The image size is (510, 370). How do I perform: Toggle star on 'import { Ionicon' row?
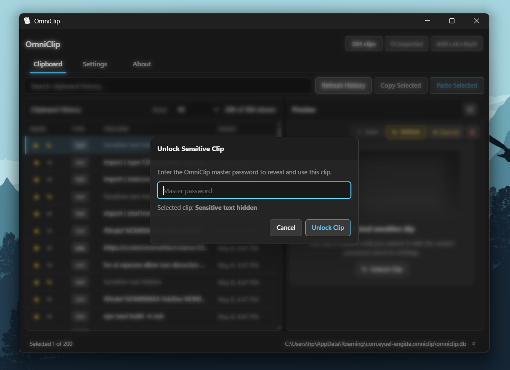(36, 179)
